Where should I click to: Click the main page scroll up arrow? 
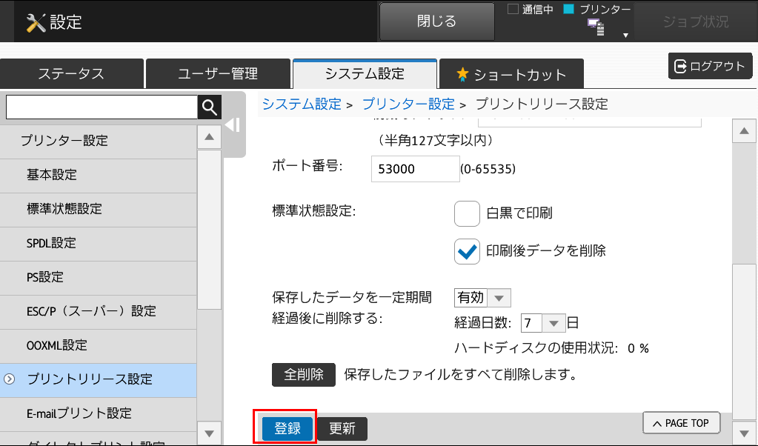coord(745,131)
